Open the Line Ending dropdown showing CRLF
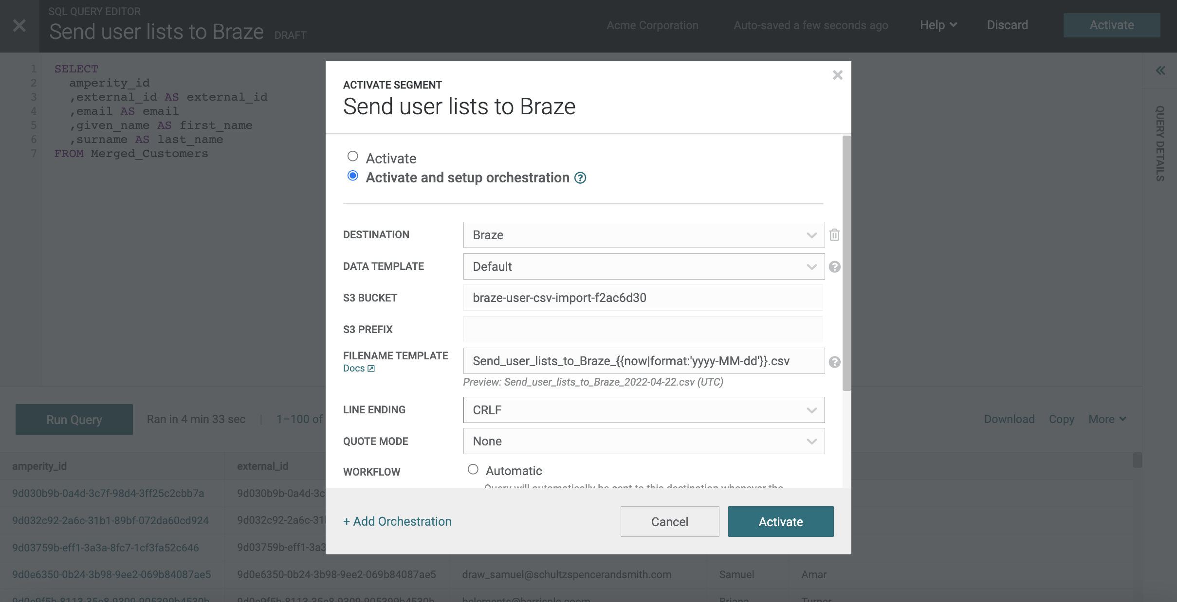This screenshot has width=1177, height=602. pos(644,410)
